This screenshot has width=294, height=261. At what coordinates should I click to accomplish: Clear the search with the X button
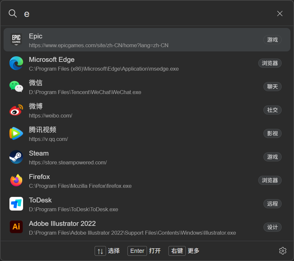point(280,14)
